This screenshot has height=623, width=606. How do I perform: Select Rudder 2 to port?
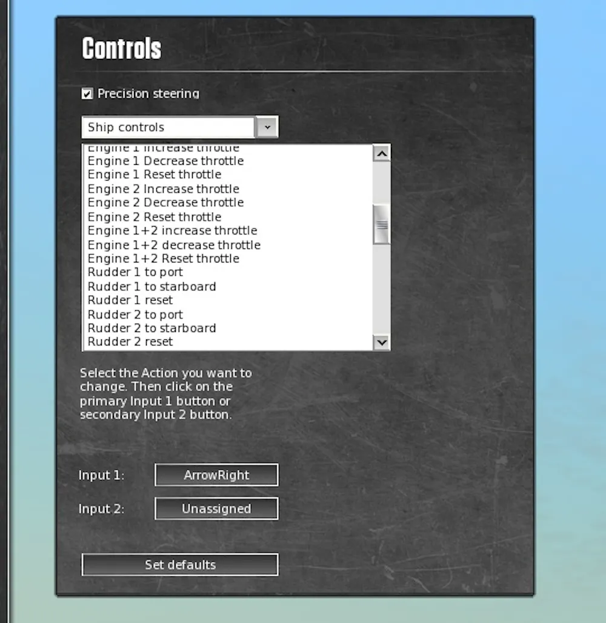click(x=228, y=315)
